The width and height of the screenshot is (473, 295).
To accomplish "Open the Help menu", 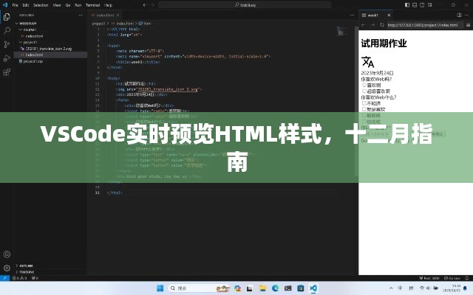I will click(109, 5).
